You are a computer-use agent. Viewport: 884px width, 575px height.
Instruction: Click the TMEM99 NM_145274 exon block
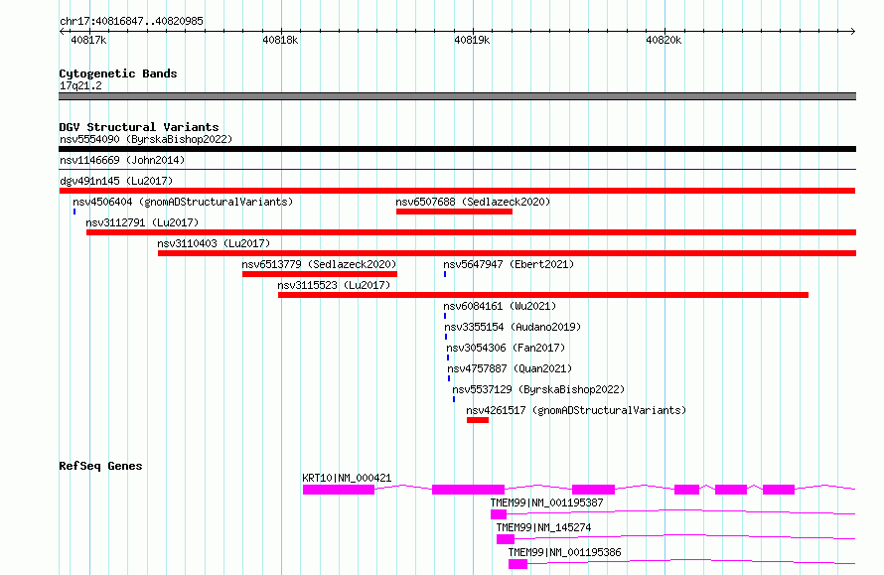coord(506,539)
